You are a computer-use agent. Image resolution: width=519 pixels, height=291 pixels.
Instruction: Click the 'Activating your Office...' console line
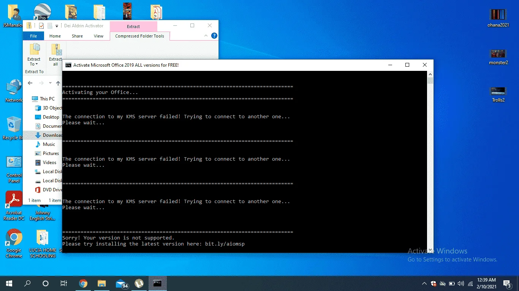pos(100,92)
